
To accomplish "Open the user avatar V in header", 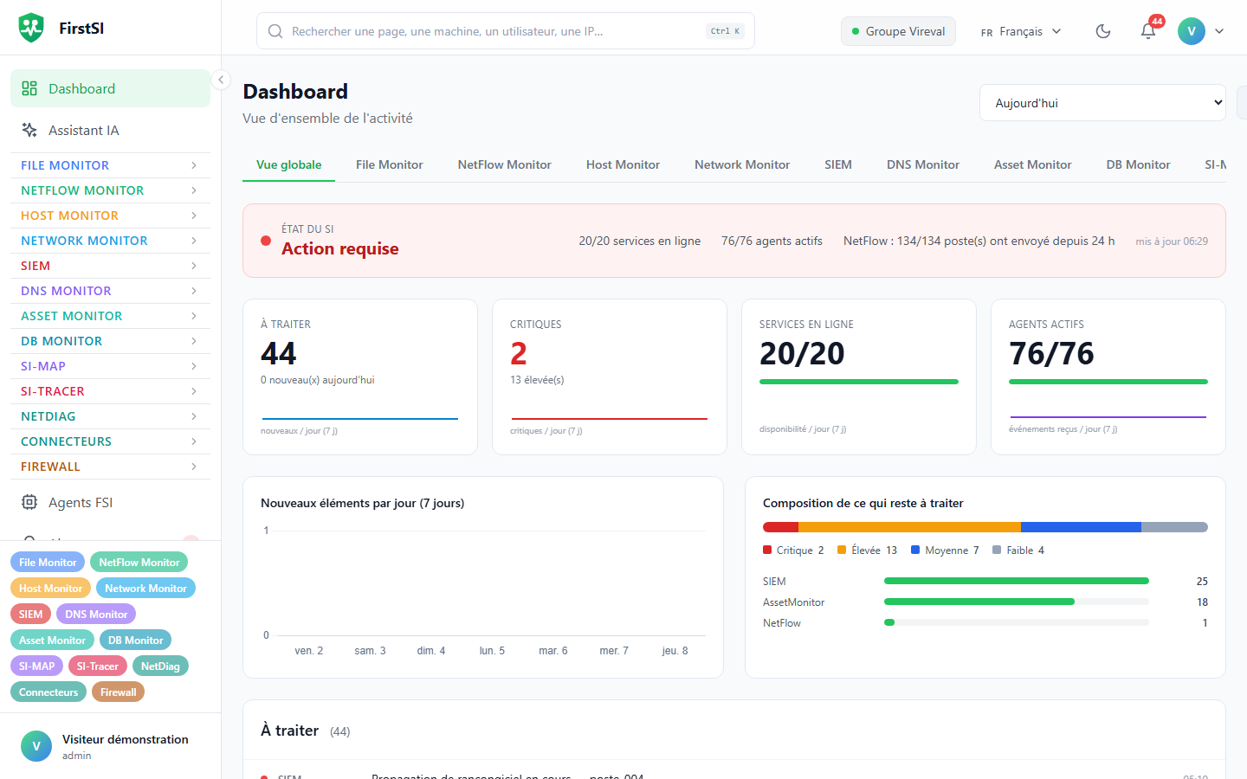I will point(1192,31).
